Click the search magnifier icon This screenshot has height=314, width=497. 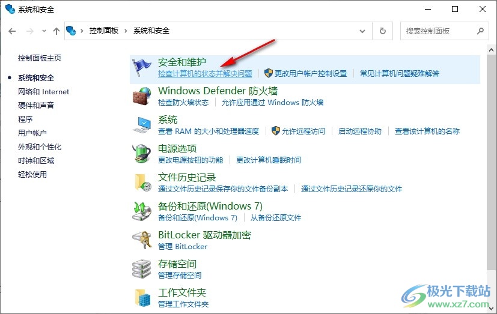(480, 31)
